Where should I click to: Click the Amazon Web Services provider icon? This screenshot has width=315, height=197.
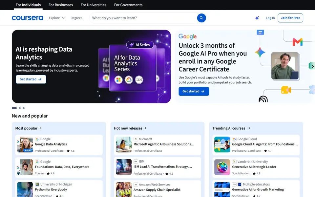(x=136, y=185)
